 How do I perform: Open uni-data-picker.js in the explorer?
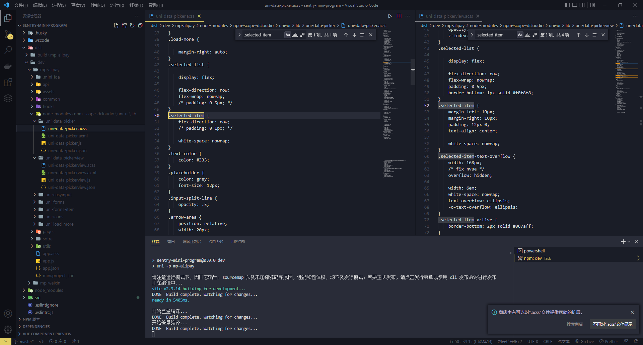click(x=65, y=143)
